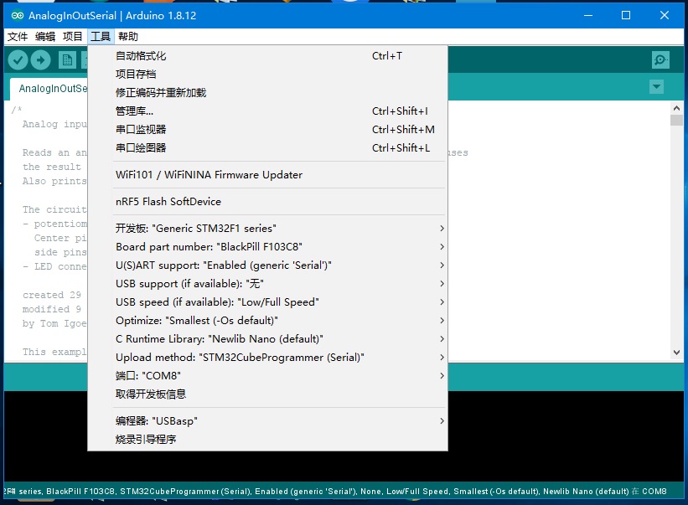Open the 帮助 menu

pyautogui.click(x=128, y=36)
